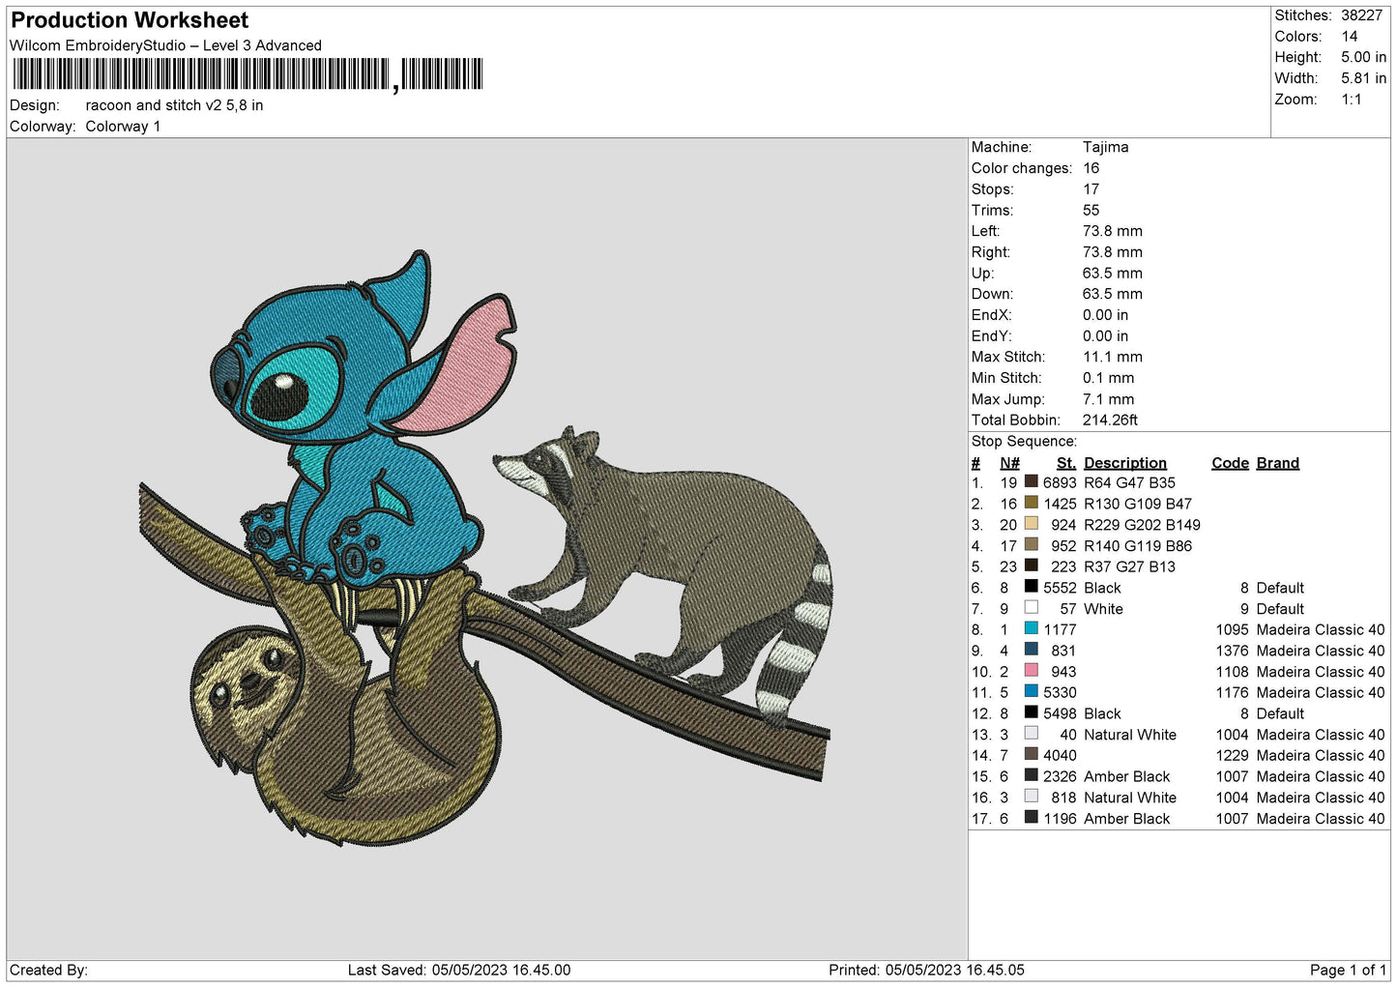Click the 'Brand' column header
Viewport: 1397px width, 987px height.
pyautogui.click(x=1277, y=463)
